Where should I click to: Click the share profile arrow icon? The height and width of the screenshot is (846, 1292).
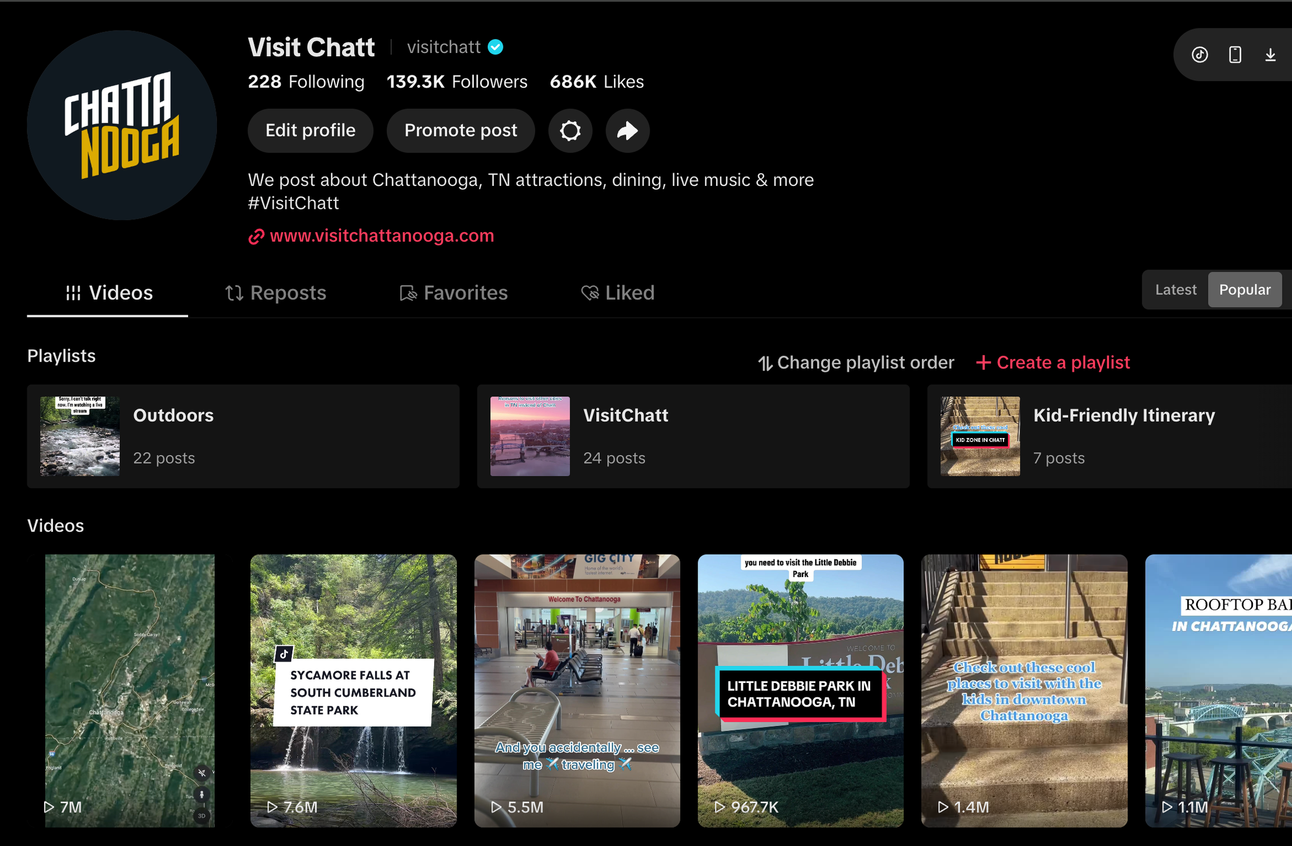pos(627,131)
